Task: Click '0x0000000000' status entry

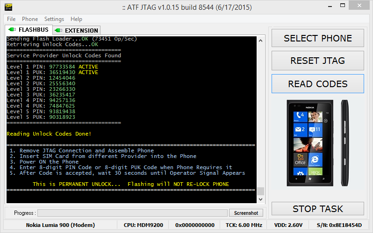Action: (195, 225)
